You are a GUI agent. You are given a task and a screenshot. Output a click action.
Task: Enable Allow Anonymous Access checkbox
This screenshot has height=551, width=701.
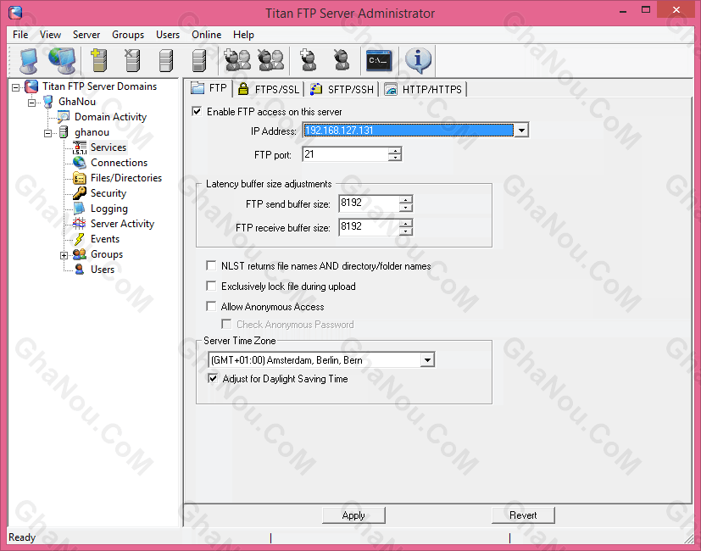click(x=211, y=306)
